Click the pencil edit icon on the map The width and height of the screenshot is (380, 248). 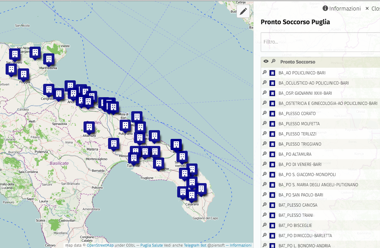pyautogui.click(x=243, y=11)
